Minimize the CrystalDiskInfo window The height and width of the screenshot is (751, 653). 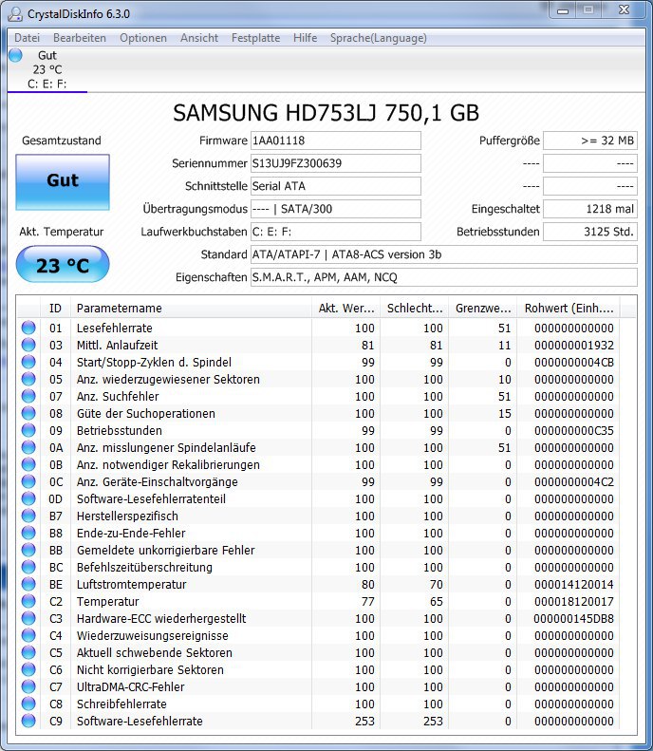564,10
